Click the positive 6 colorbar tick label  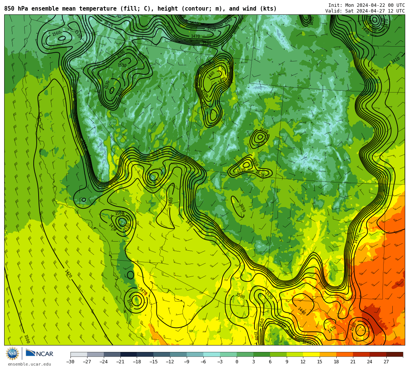point(270,362)
